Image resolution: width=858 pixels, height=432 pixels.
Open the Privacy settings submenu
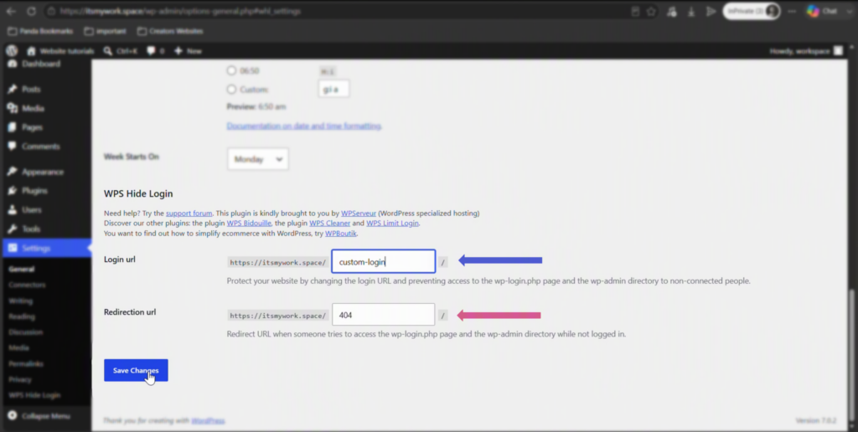click(20, 379)
